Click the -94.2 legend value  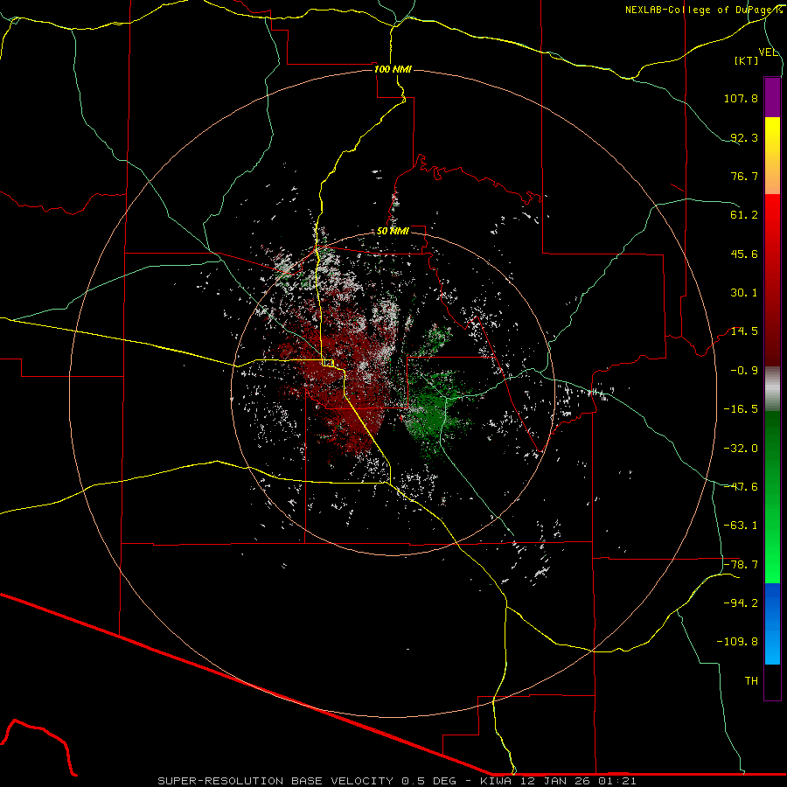coord(741,603)
